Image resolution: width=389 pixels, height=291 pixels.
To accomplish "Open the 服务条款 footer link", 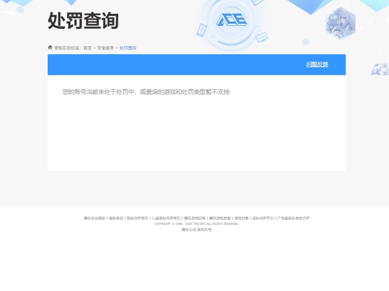I will [116, 218].
